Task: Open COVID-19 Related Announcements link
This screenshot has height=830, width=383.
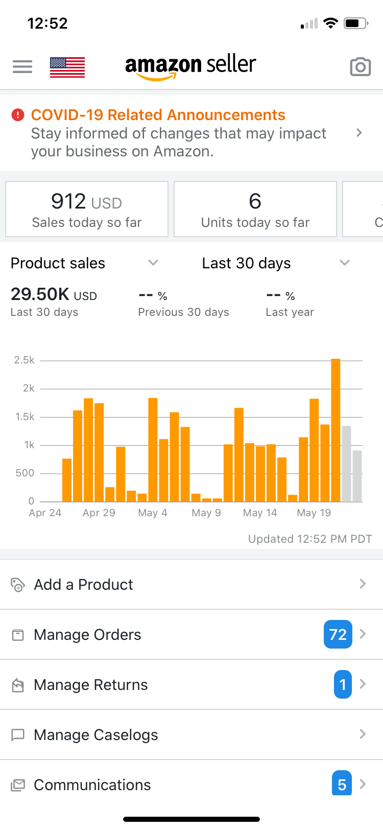Action: pos(158,115)
